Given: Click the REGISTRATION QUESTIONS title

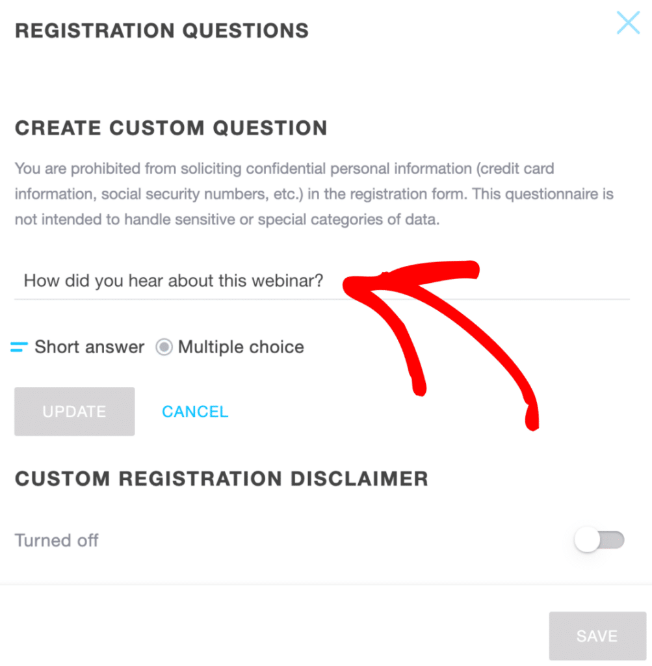Looking at the screenshot, I should [x=162, y=30].
